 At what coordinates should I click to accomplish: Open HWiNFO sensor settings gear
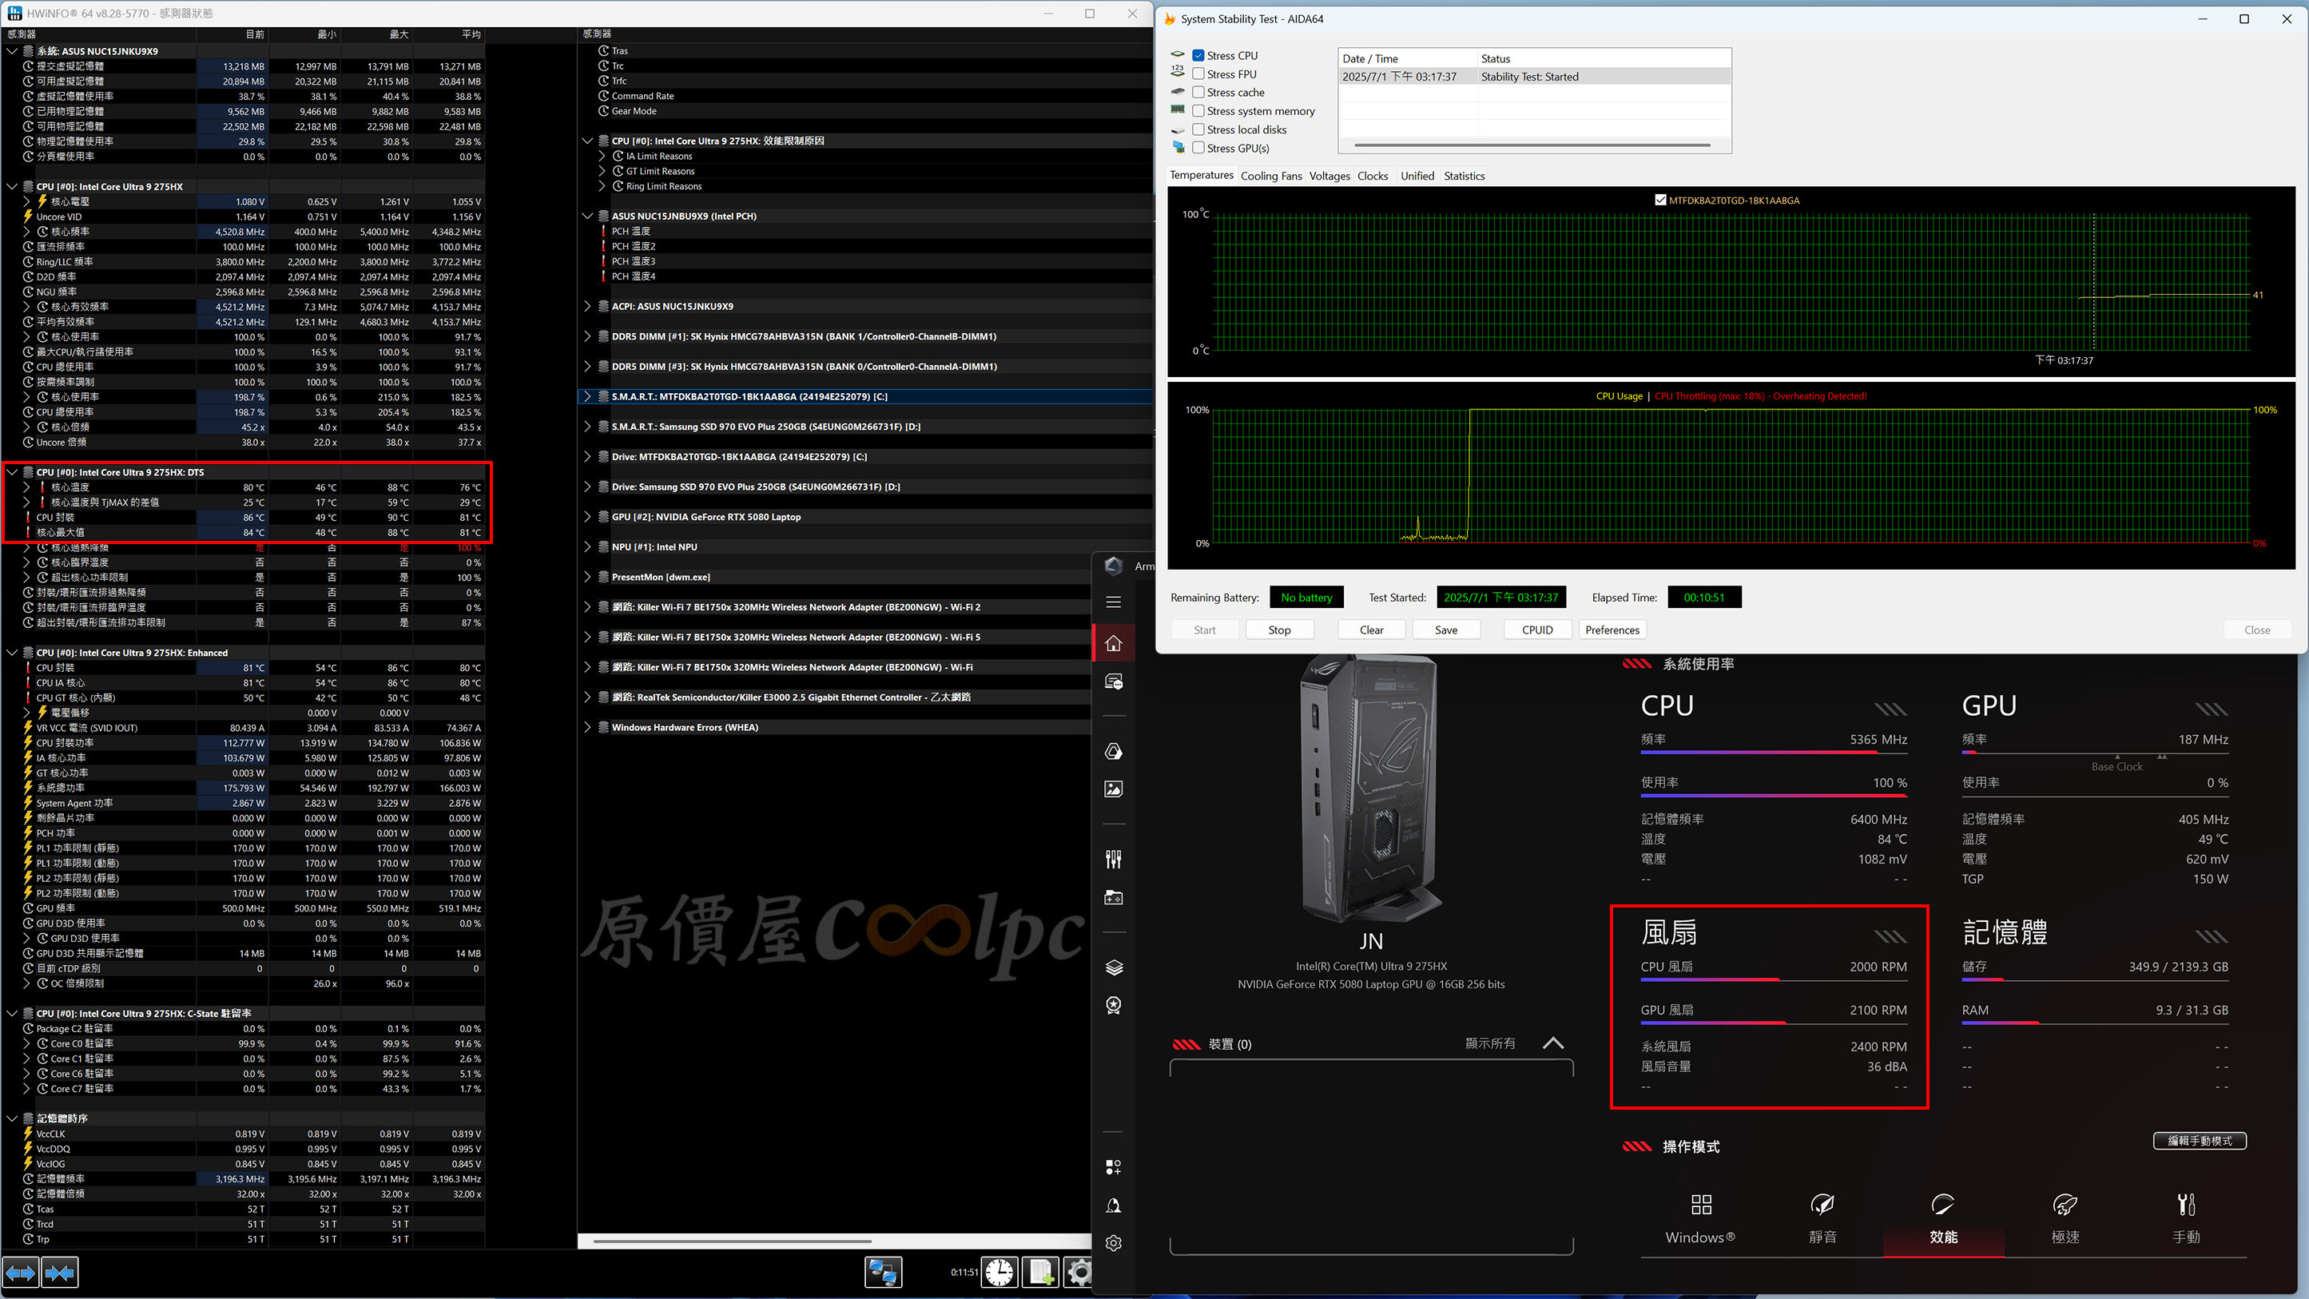[x=1079, y=1272]
